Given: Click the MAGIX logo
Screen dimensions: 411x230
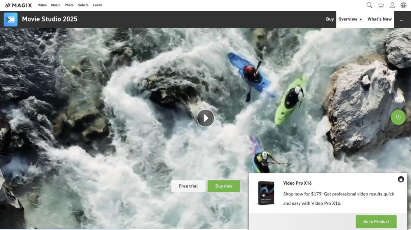Looking at the screenshot, I should (18, 5).
